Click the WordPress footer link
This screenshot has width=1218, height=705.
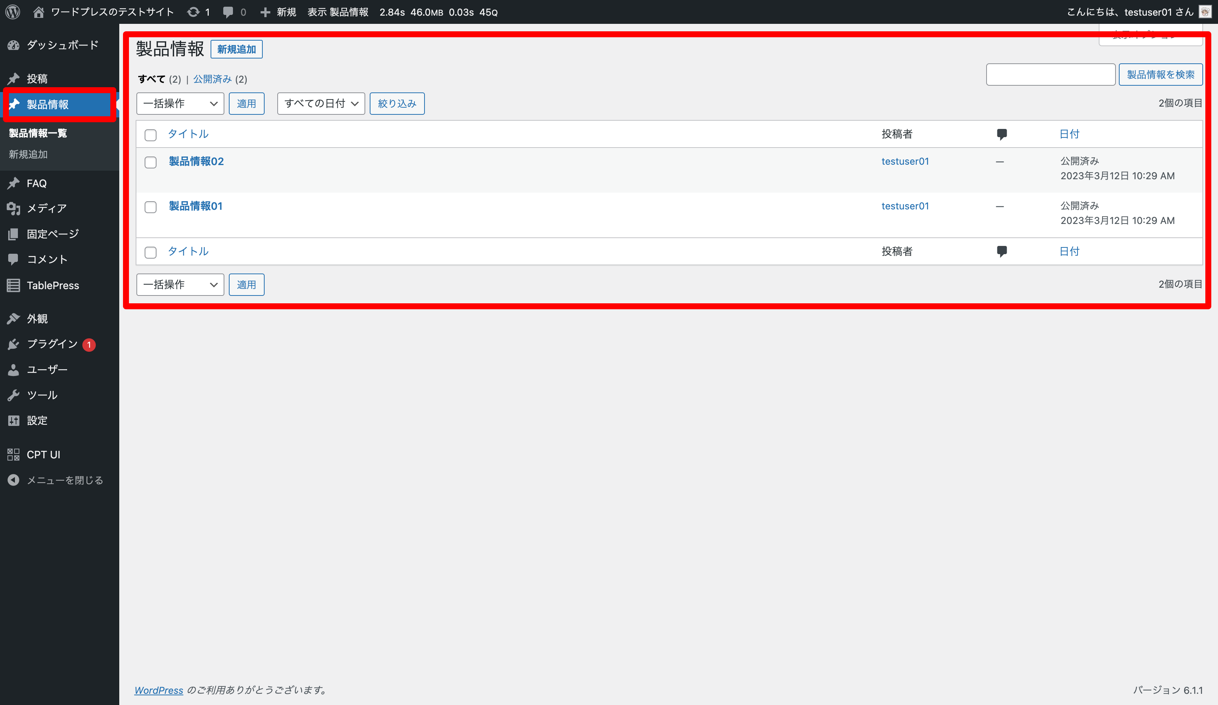point(158,690)
